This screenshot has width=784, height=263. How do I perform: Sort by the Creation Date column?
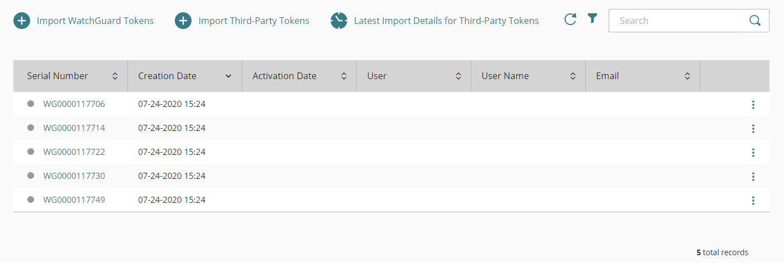pyautogui.click(x=228, y=76)
